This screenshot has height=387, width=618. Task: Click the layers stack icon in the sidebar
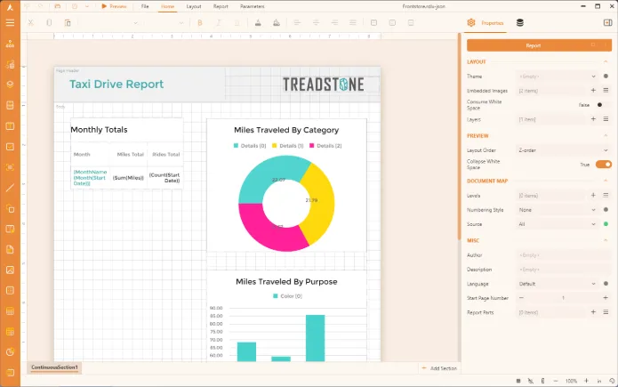pos(10,85)
